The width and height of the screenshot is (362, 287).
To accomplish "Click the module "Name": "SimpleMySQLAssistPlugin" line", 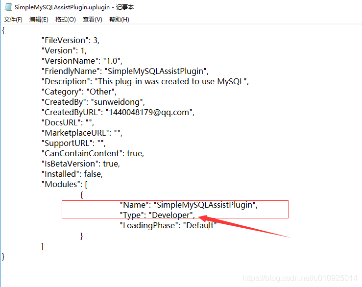I will pos(189,205).
